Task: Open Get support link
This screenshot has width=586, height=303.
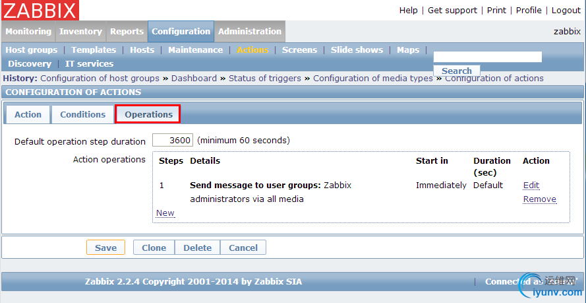Action: (452, 11)
